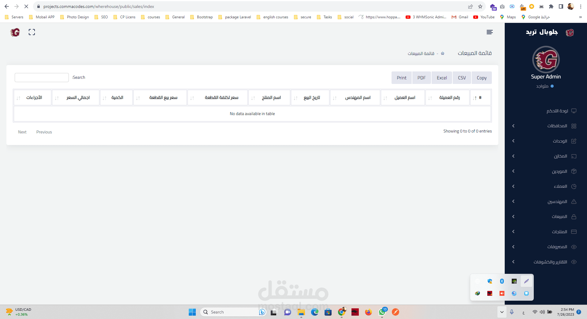This screenshot has height=319, width=587.
Task: Sort by اسم المهندس column
Action: [x=355, y=98]
